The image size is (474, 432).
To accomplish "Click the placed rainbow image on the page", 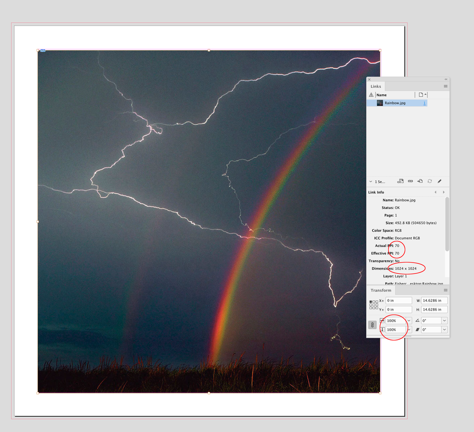I will pyautogui.click(x=209, y=221).
